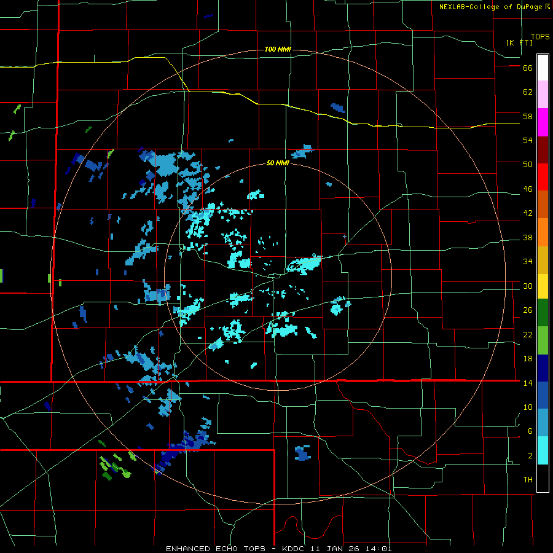The image size is (553, 553).
Task: Click the legend value 46
Action: (x=528, y=189)
